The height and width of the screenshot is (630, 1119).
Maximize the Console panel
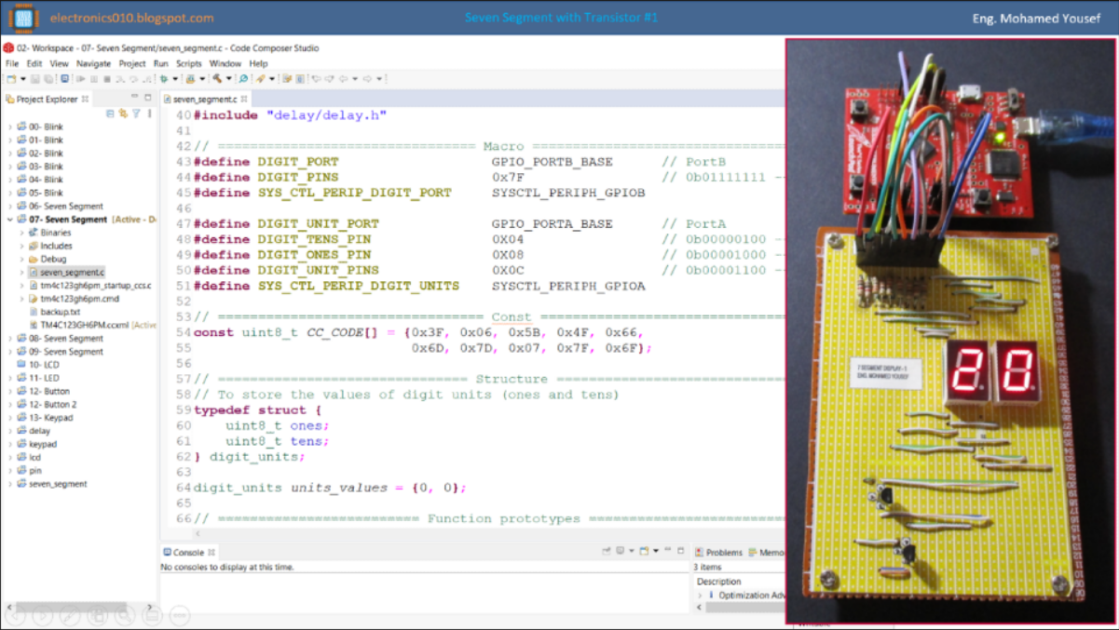(x=681, y=551)
